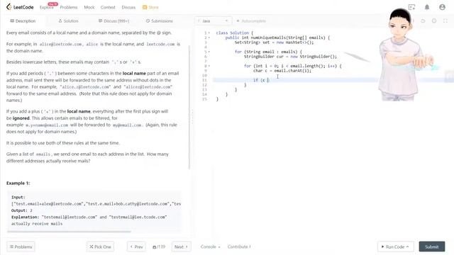Click the 'char c = email.charAt(i);' line
The height and width of the screenshot is (255, 454).
click(x=282, y=71)
